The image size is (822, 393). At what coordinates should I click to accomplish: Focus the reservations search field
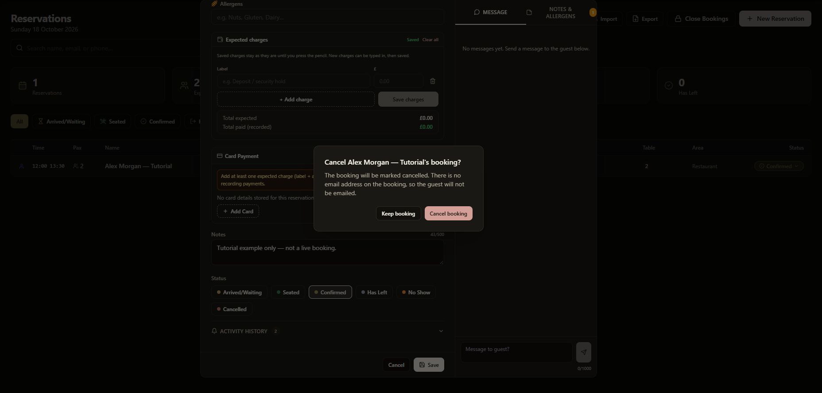coord(106,48)
